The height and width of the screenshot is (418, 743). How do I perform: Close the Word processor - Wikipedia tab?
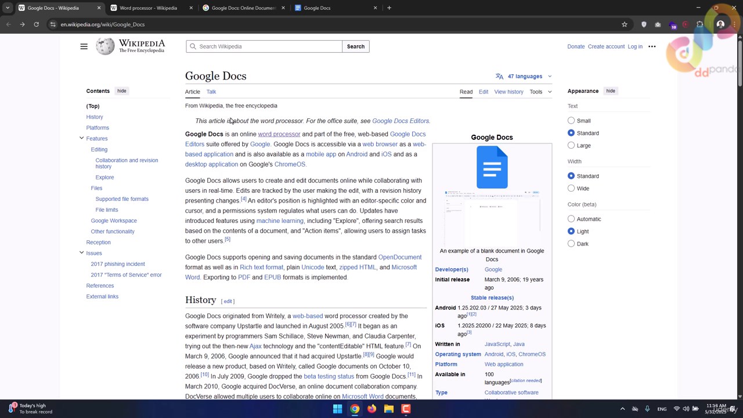tap(191, 8)
